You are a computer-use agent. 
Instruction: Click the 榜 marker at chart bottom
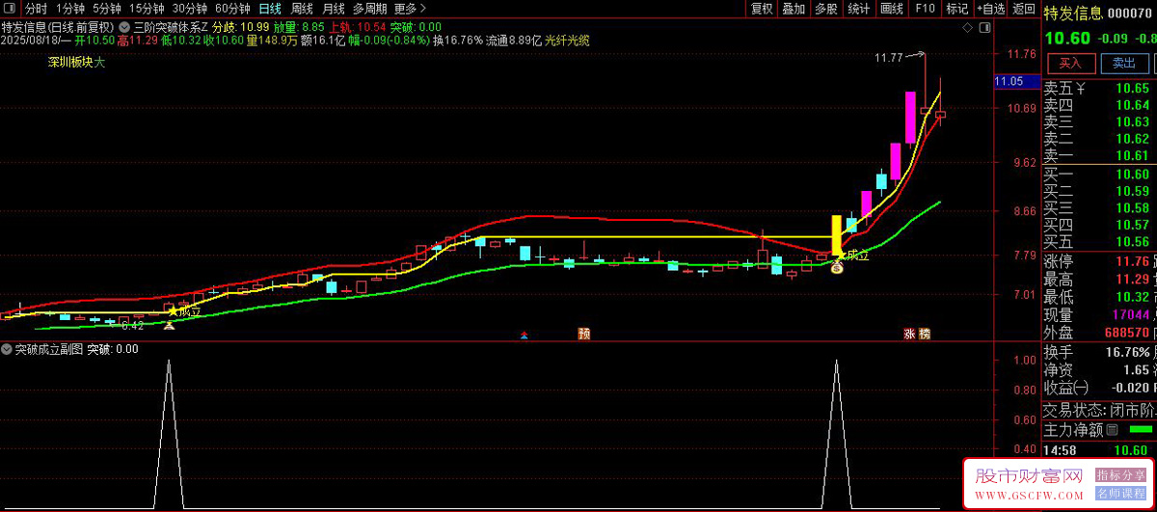(x=925, y=334)
